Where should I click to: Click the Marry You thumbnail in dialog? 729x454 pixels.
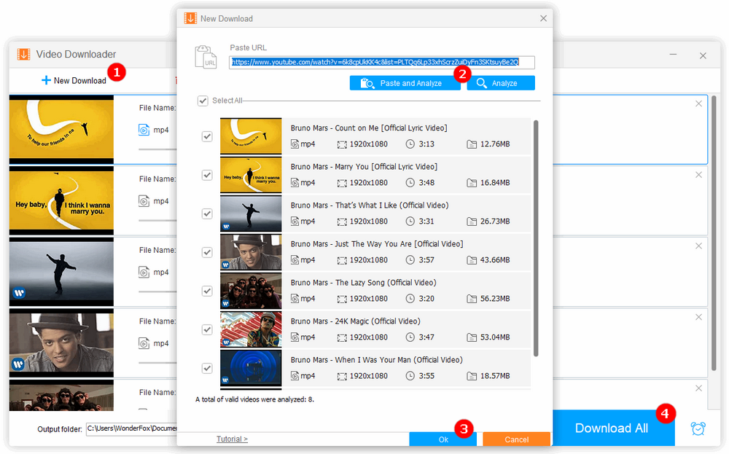point(251,175)
